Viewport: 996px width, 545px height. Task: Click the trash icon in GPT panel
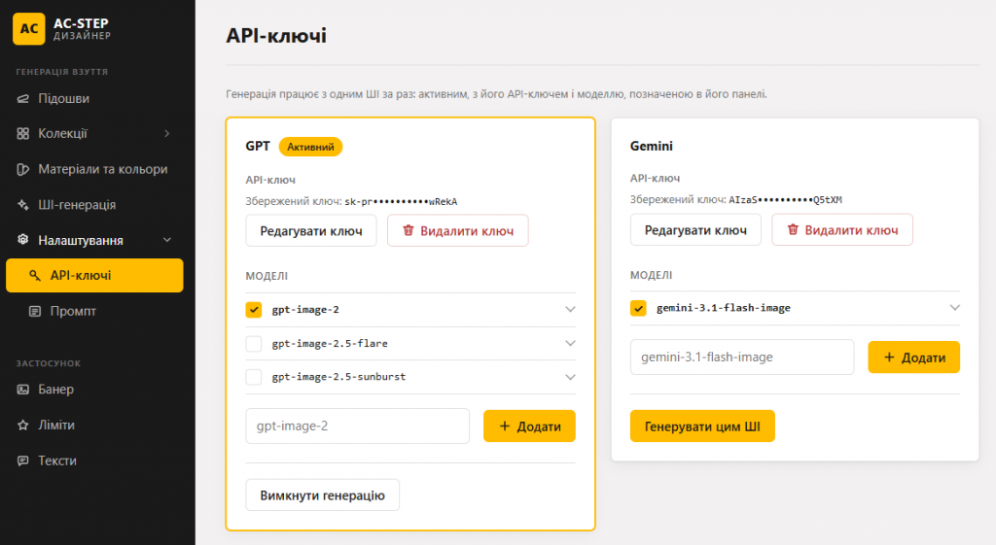coord(409,230)
